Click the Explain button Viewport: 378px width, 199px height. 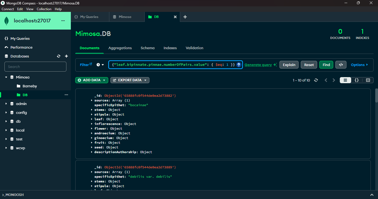pyautogui.click(x=289, y=65)
